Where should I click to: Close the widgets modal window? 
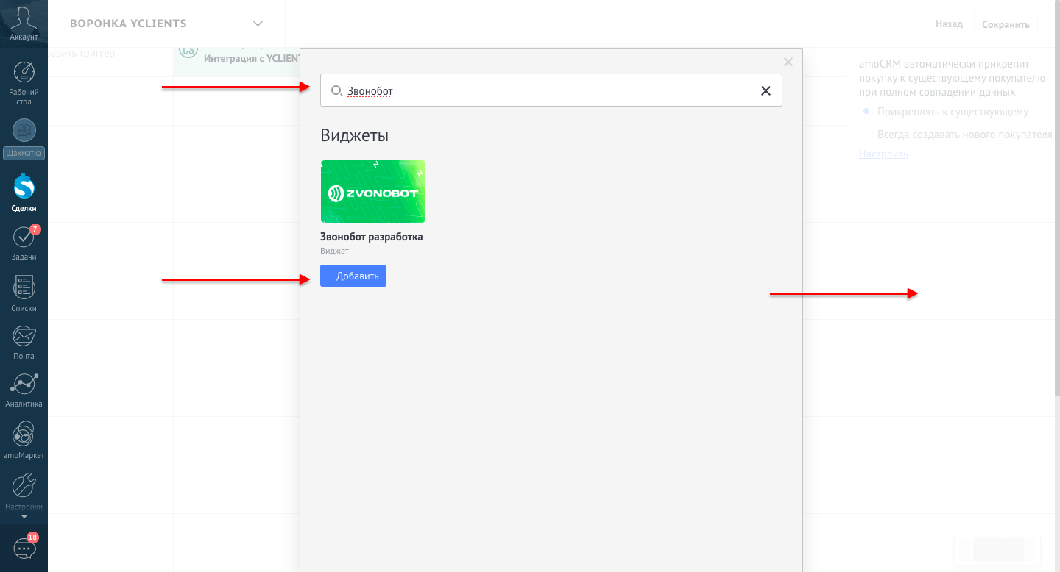[x=788, y=62]
